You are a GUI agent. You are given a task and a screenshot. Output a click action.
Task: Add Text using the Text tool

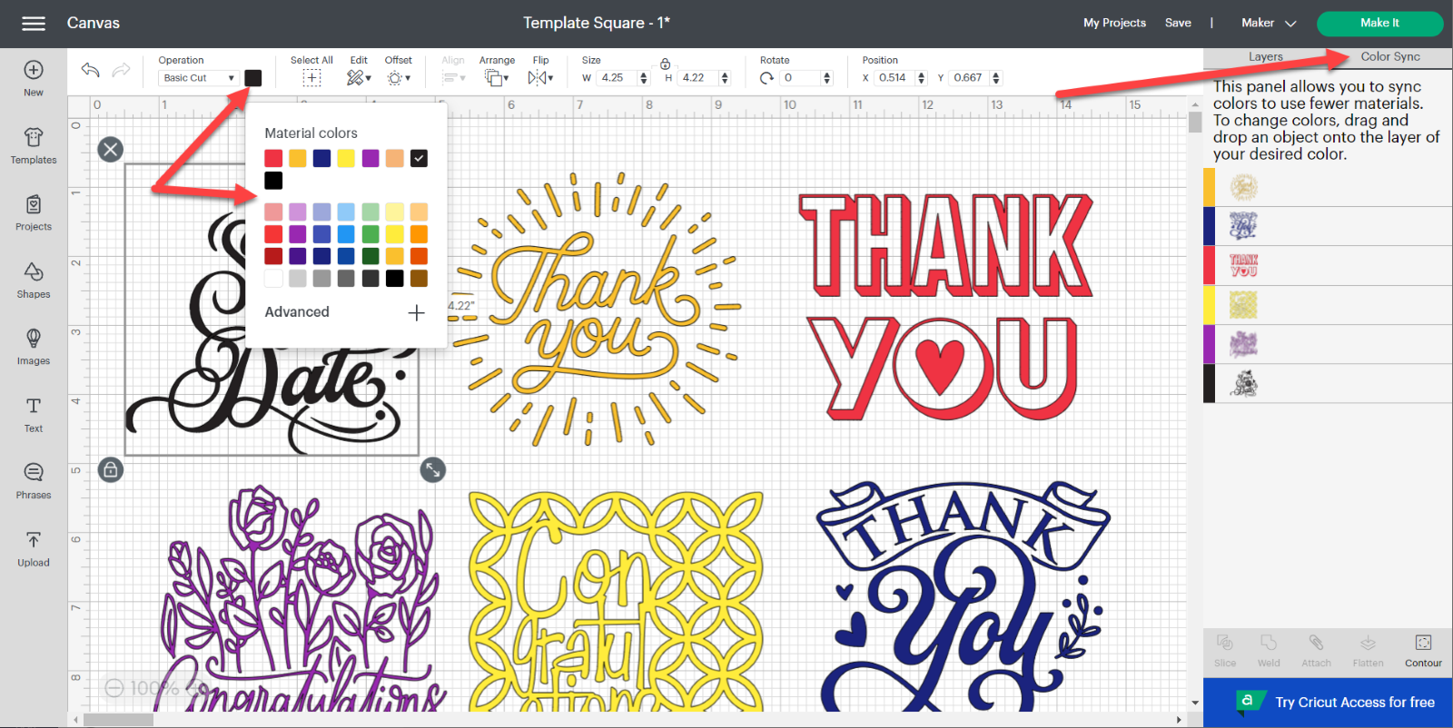(x=34, y=414)
